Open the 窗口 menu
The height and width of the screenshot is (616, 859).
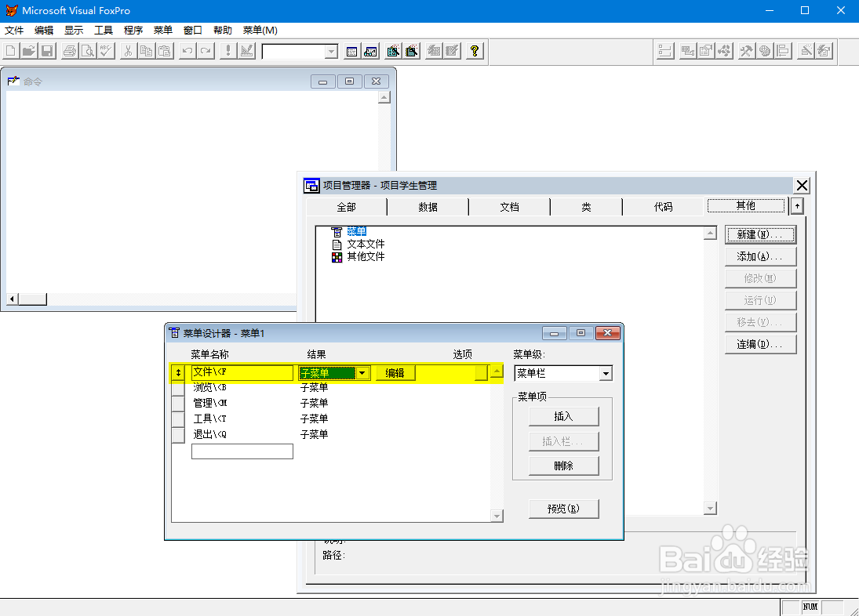pos(193,30)
